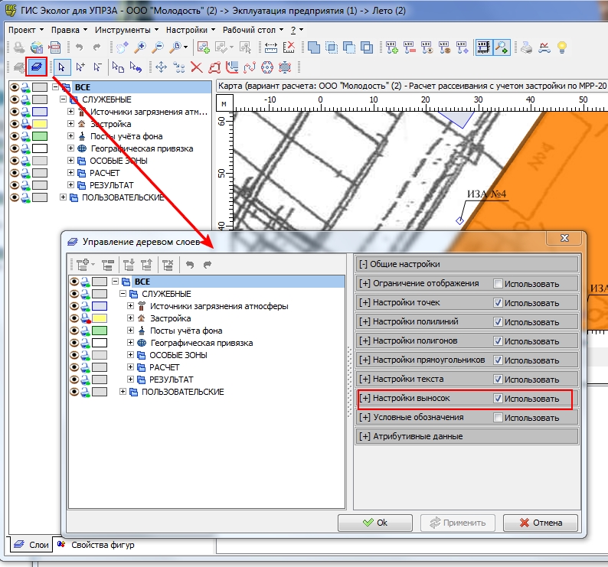Select 'Географическая привязка' layer in dialog tree

[x=201, y=343]
